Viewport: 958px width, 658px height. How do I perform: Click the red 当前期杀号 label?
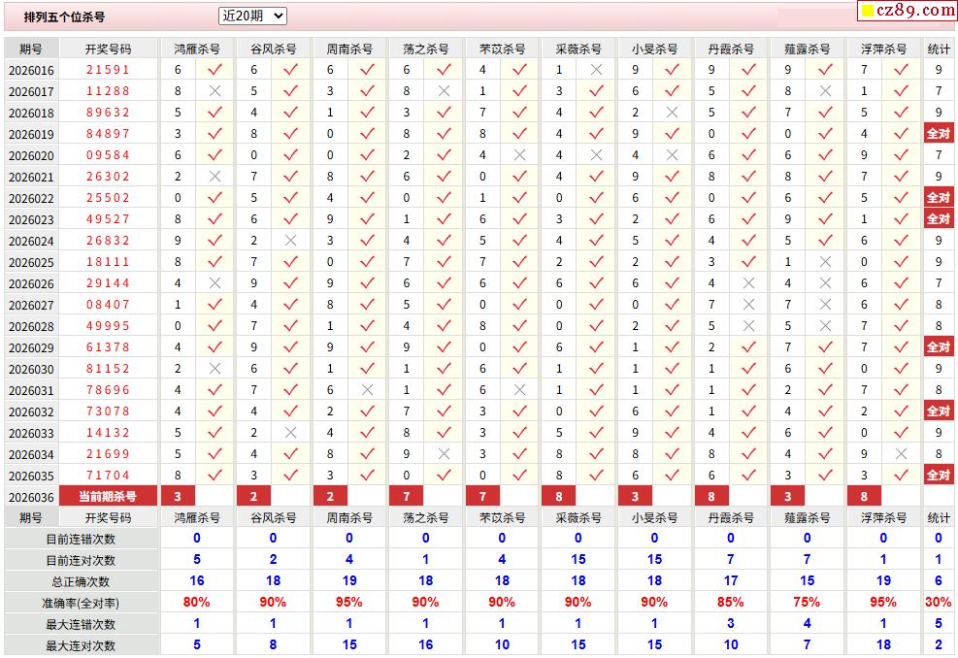(x=108, y=496)
